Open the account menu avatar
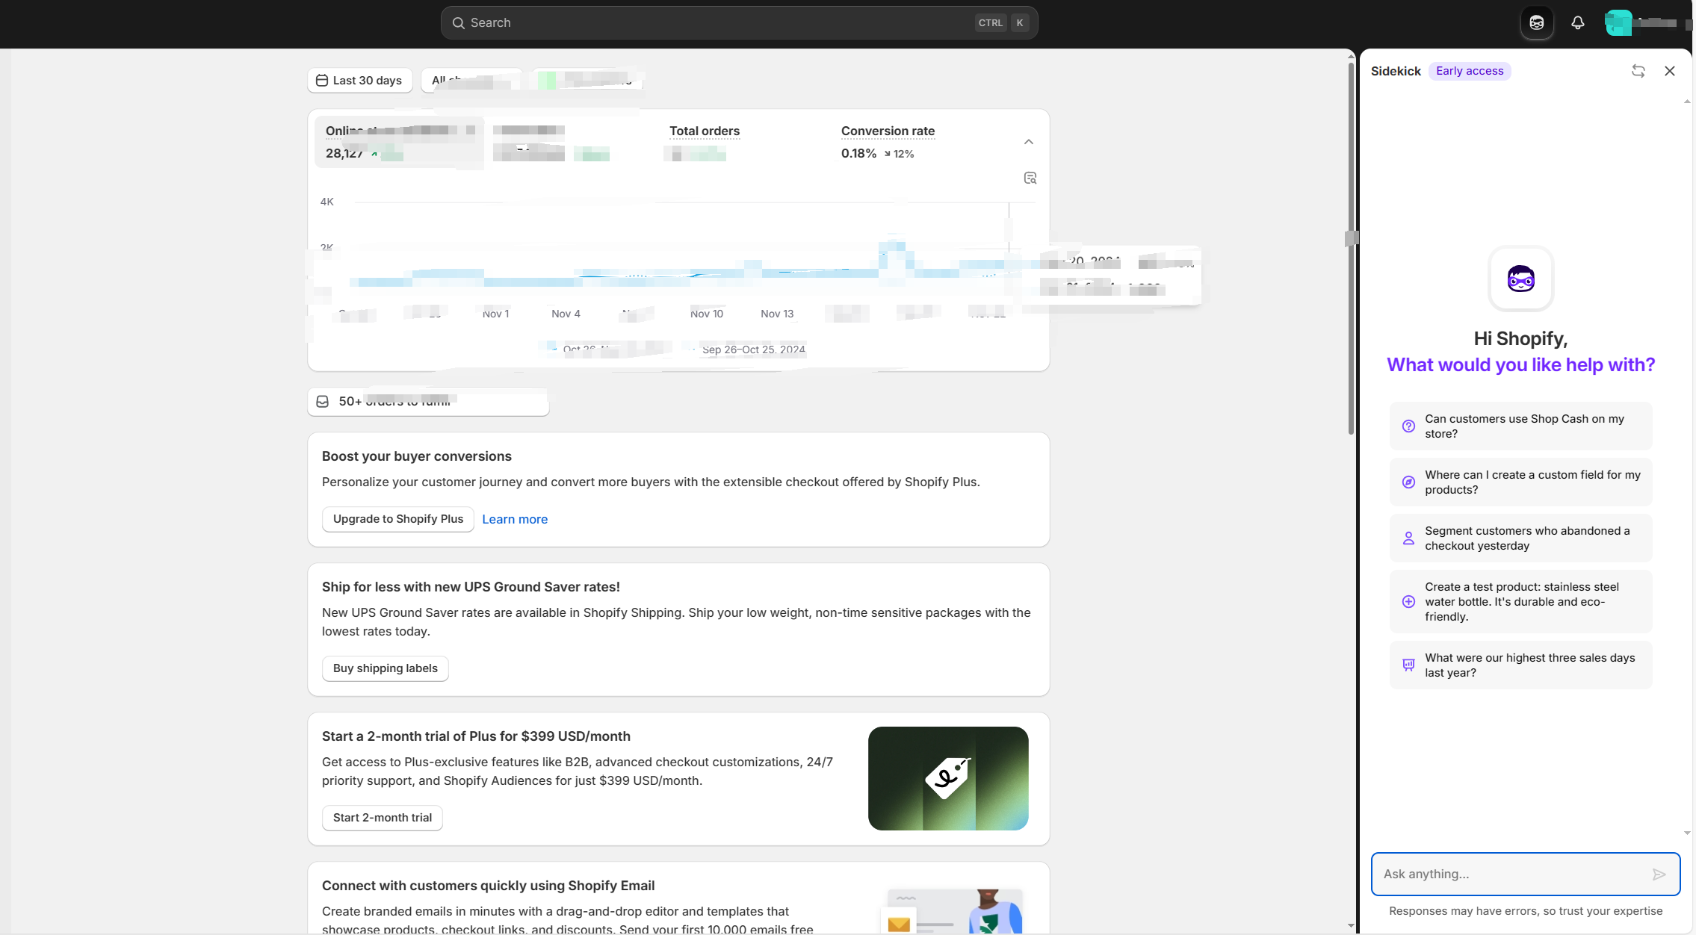1696x935 pixels. (1618, 23)
